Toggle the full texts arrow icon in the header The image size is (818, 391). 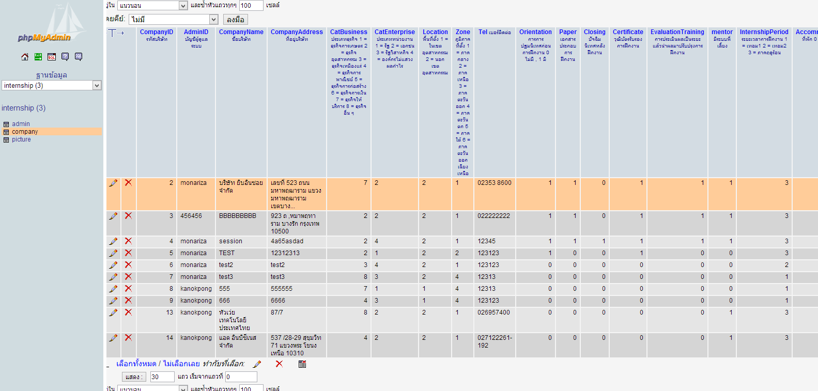coord(116,33)
